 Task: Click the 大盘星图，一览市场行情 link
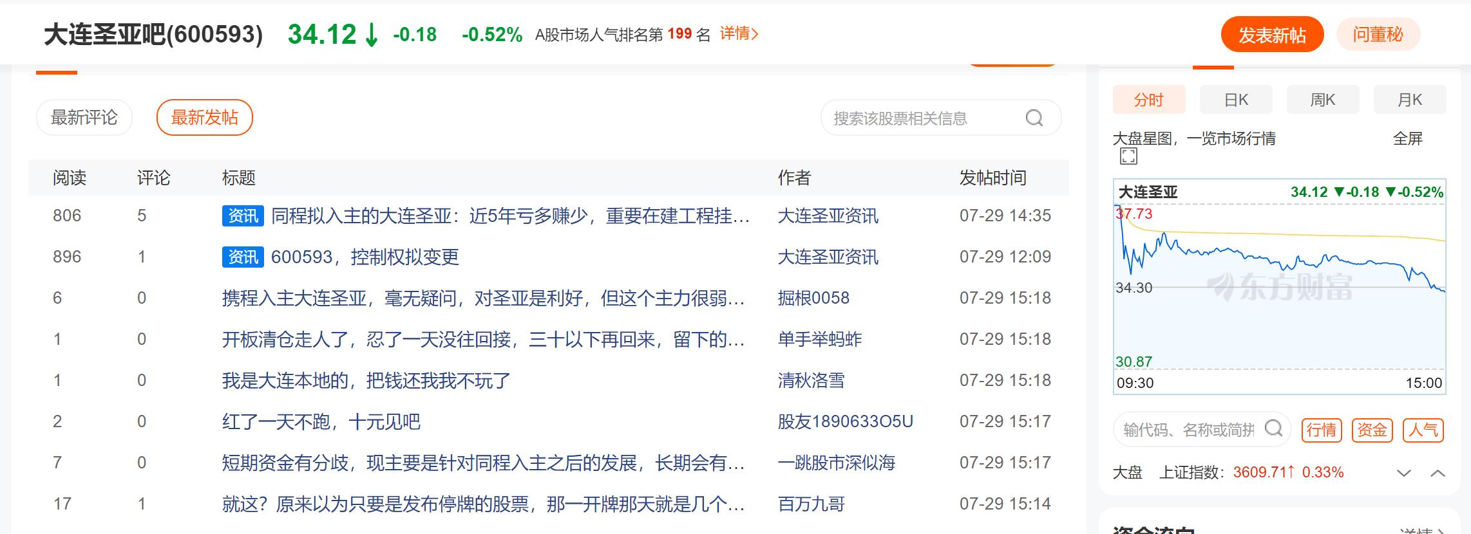pyautogui.click(x=1194, y=138)
